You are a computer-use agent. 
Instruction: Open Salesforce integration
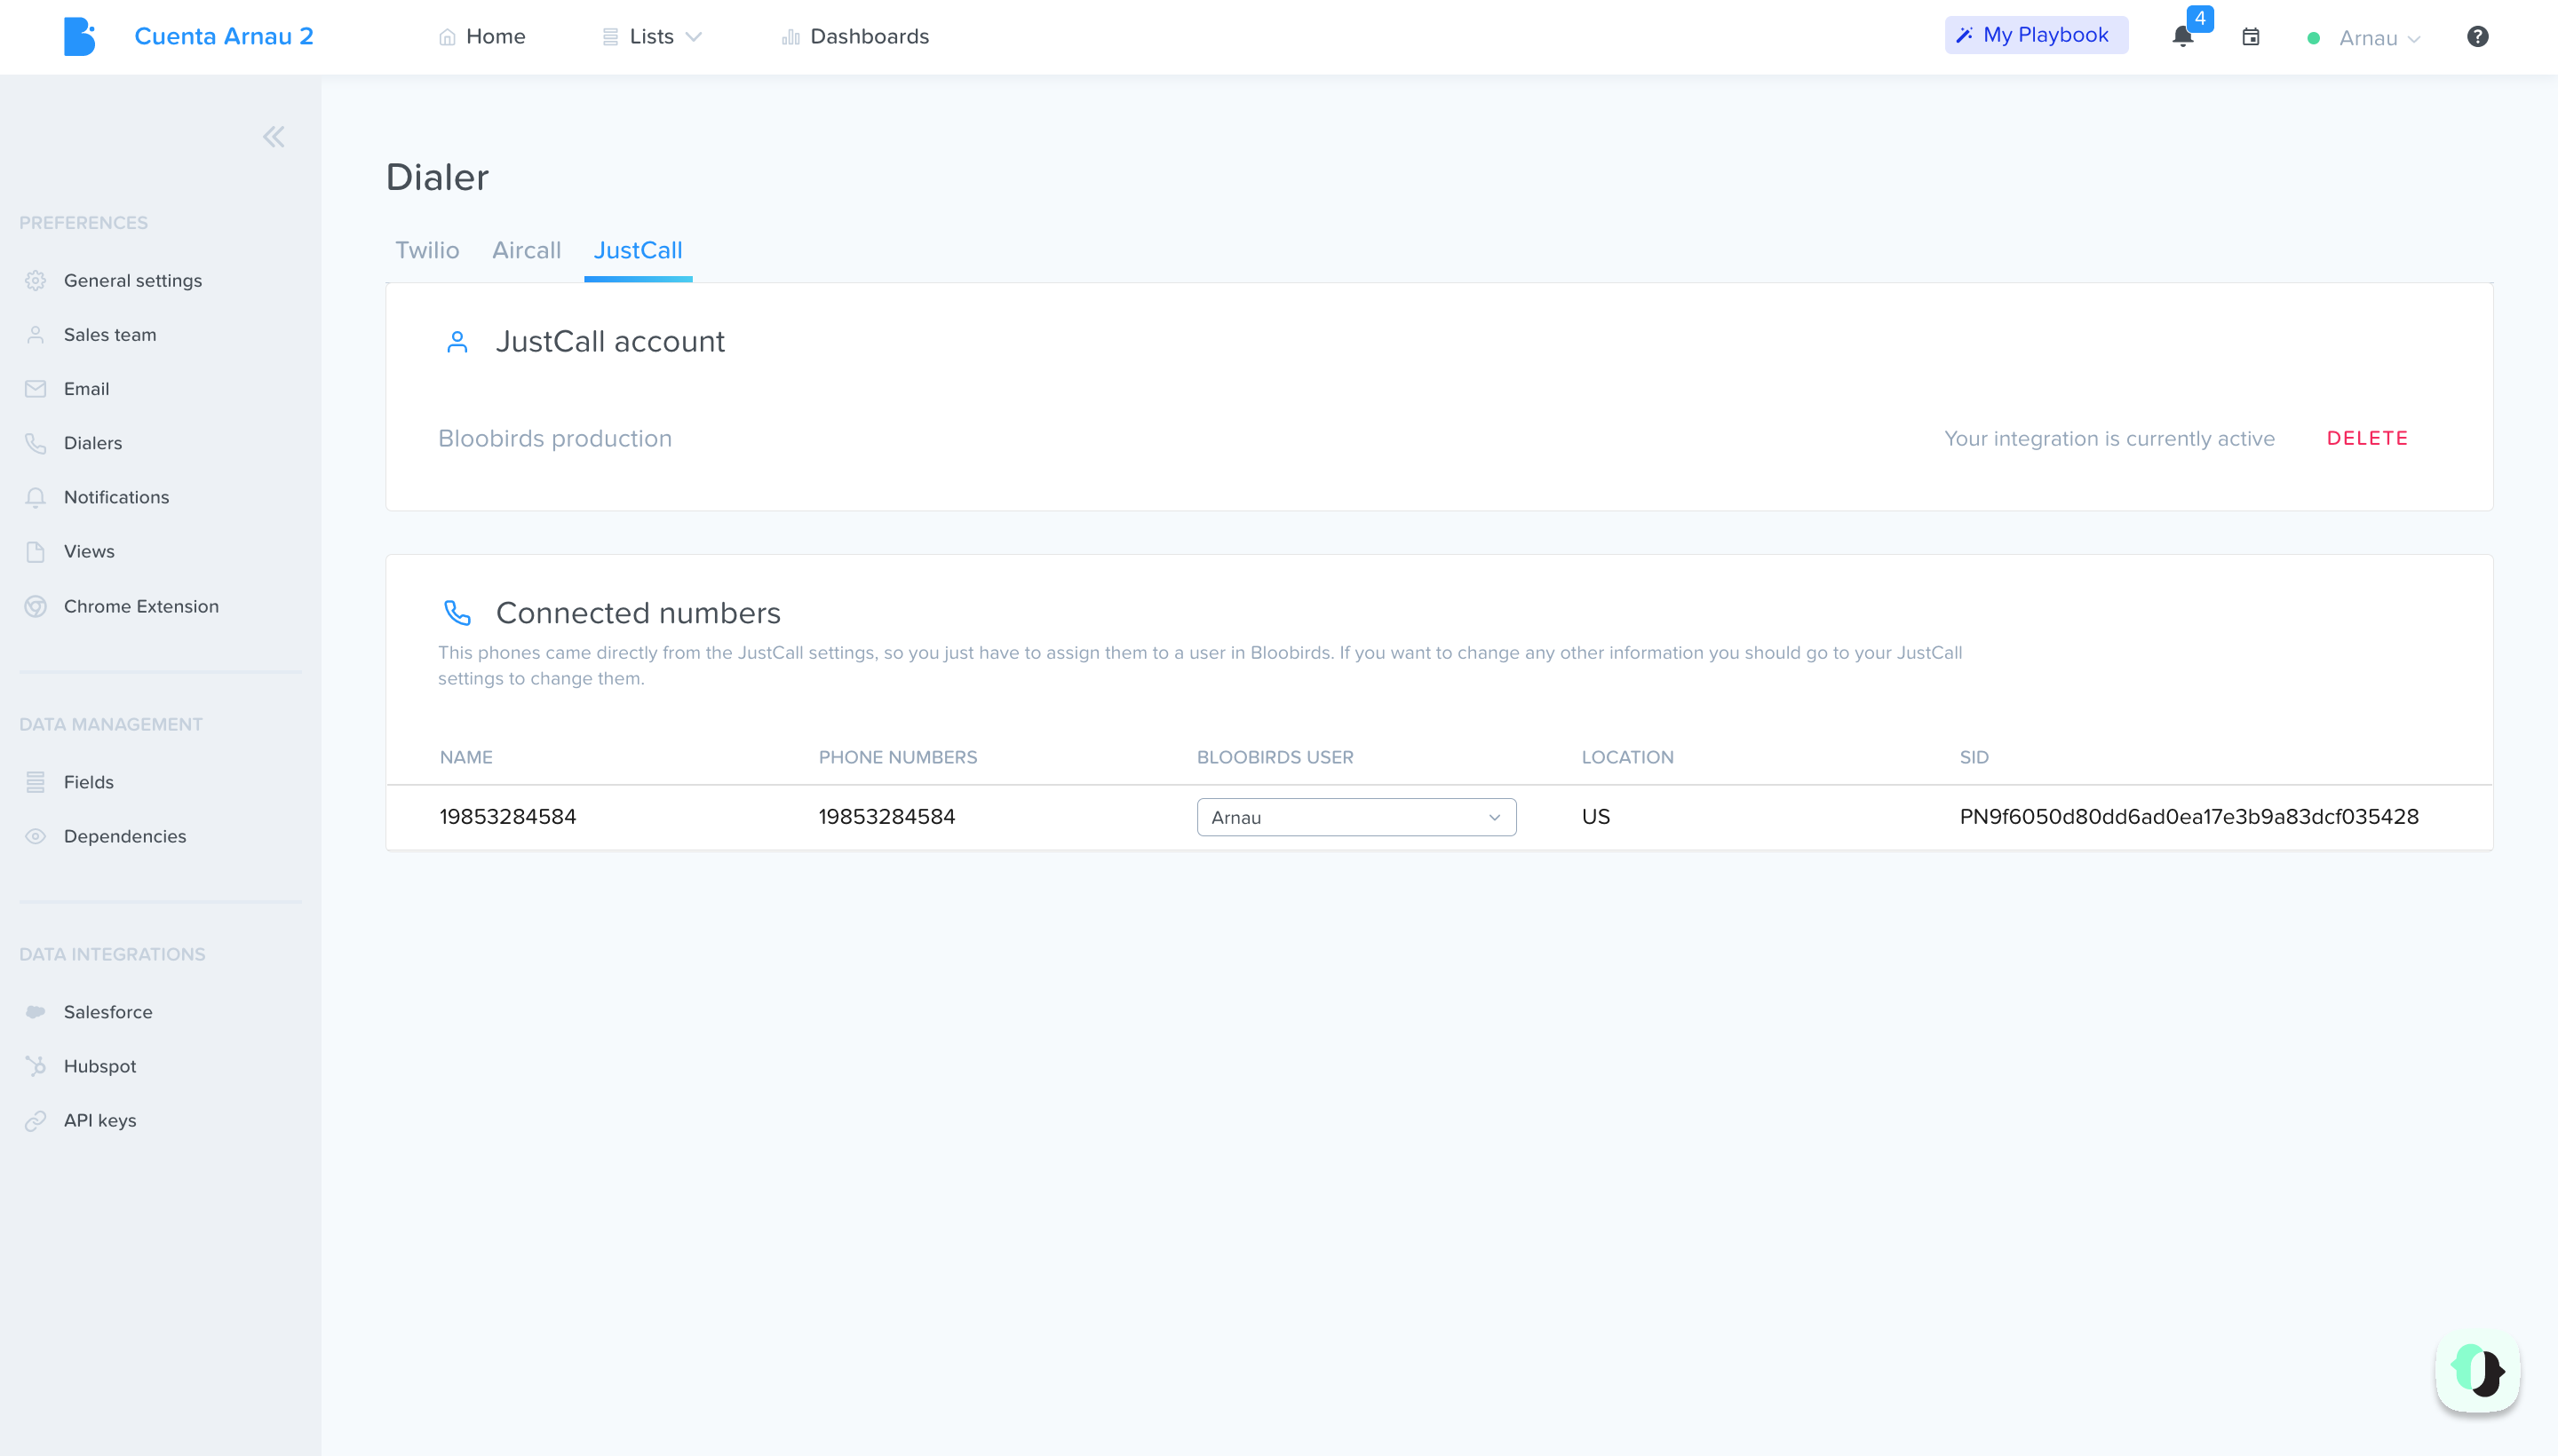108,1012
